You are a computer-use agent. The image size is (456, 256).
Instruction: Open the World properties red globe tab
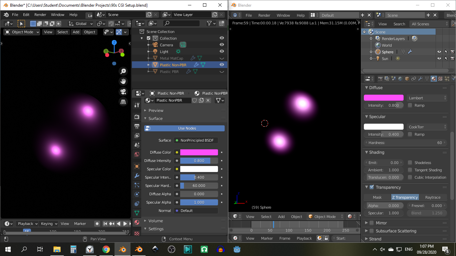click(137, 154)
